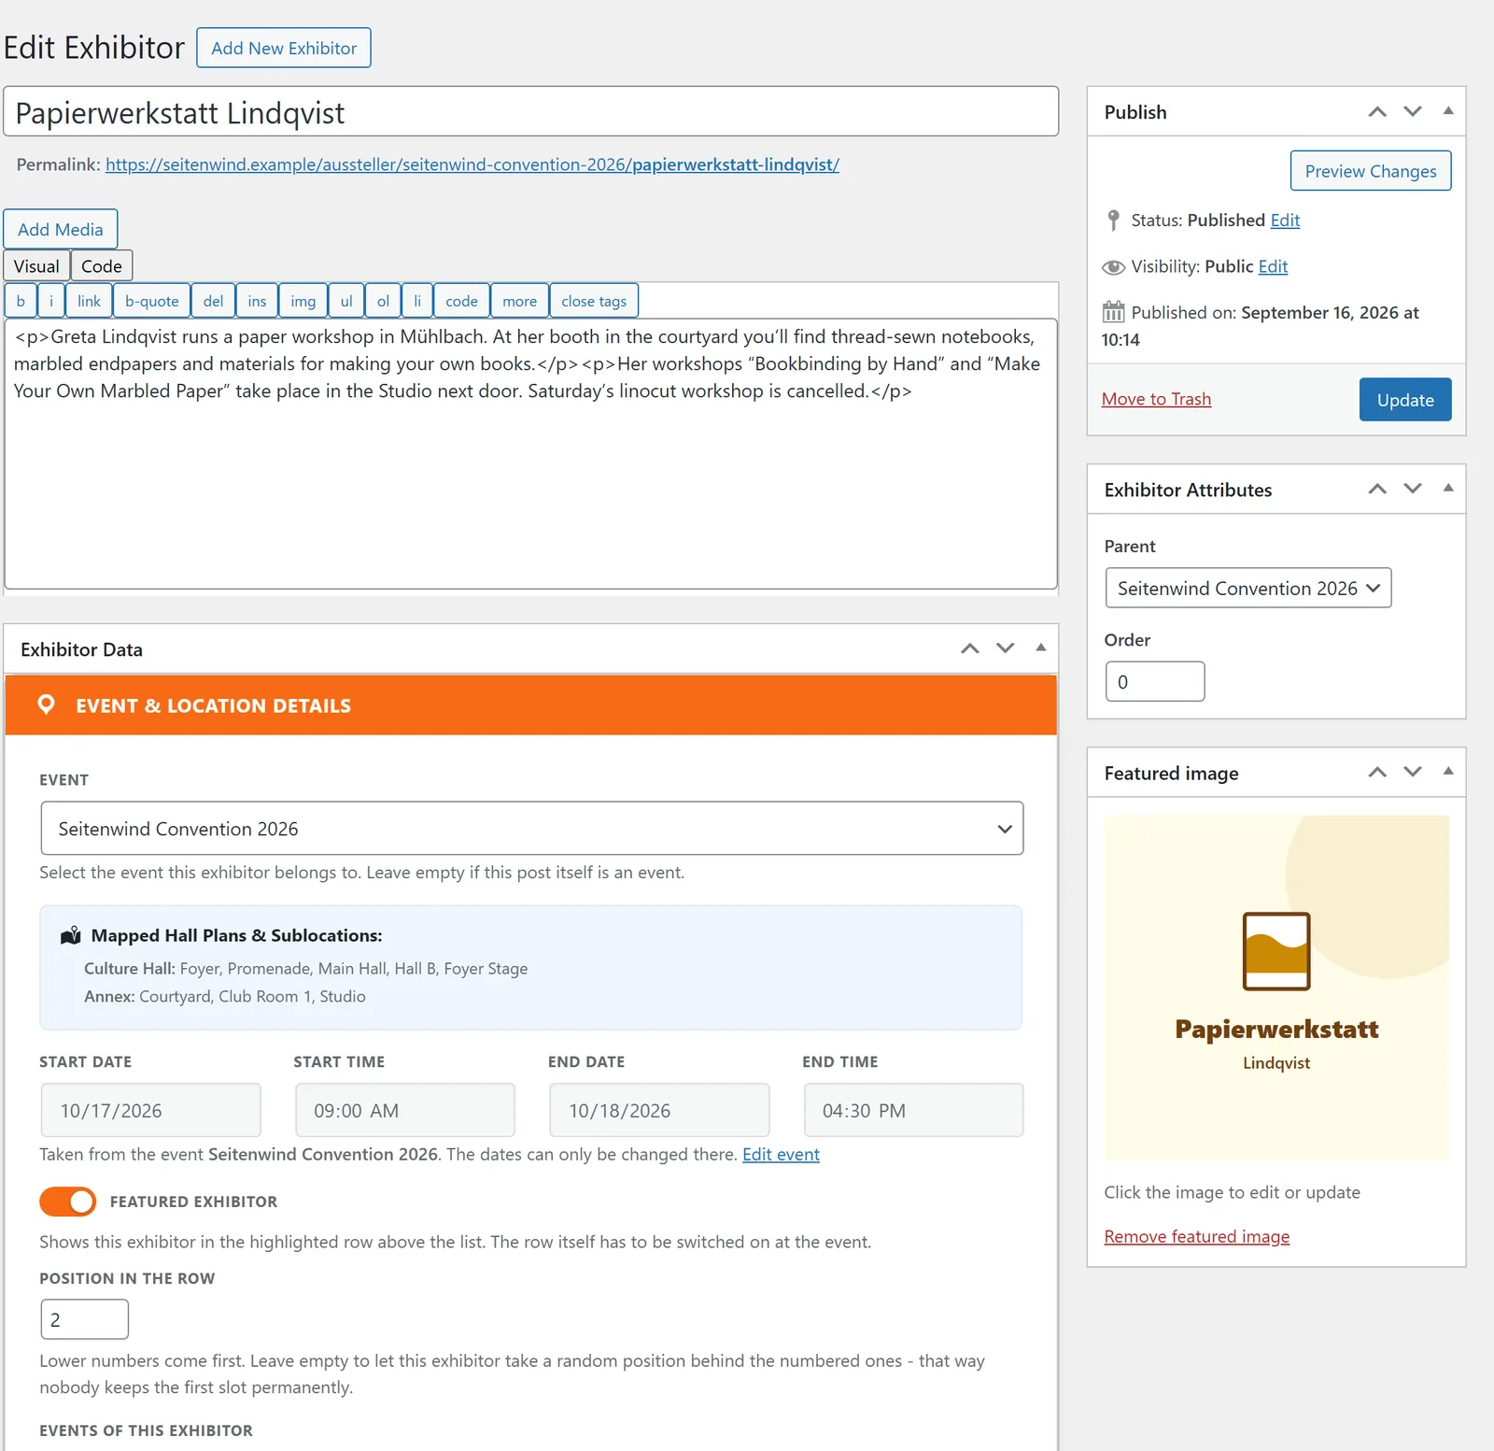Click the status pin icon
This screenshot has height=1451, width=1494.
(1113, 220)
